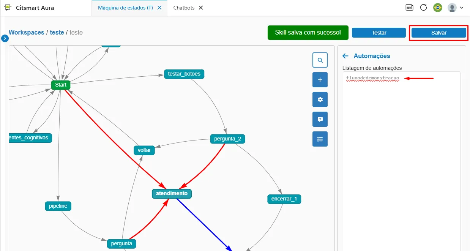Click the 'Listagem de automações' label

tap(372, 68)
